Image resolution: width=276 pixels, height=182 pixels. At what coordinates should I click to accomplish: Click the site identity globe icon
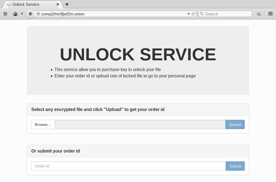click(38, 14)
